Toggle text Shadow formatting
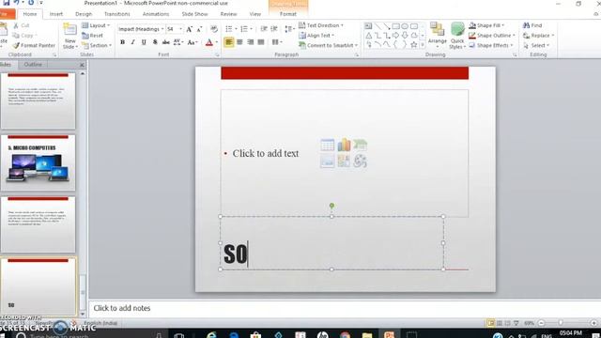This screenshot has height=338, width=601. coord(155,42)
